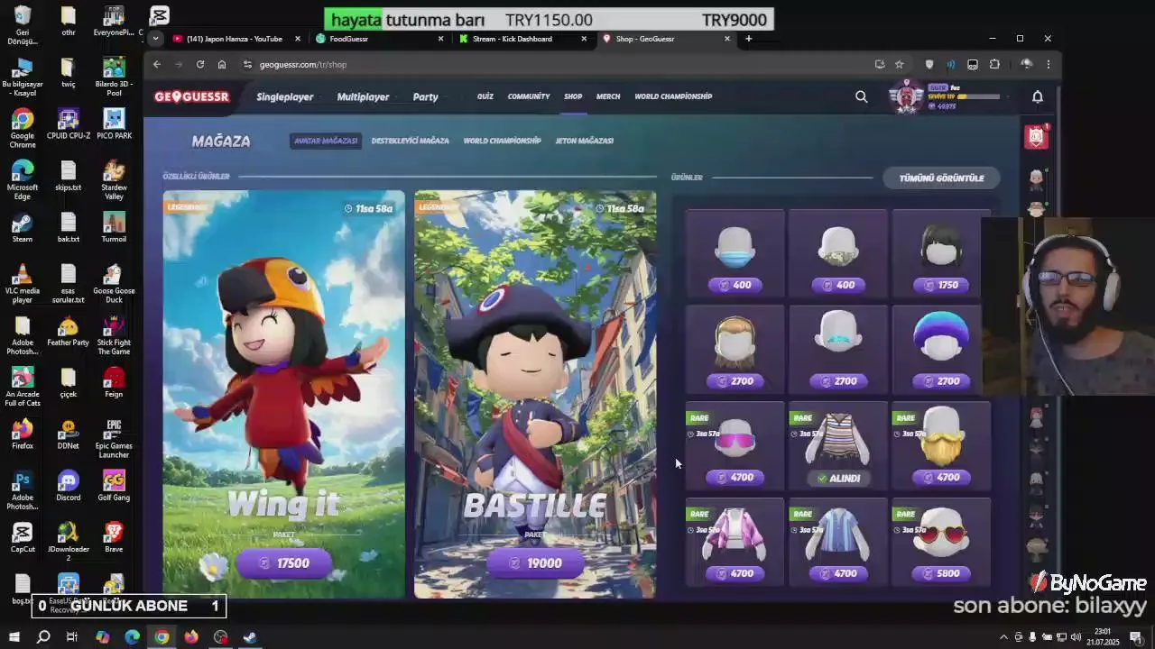Screen dimensions: 1155x649
Task: Open taskbar search icon
Action: click(43, 637)
